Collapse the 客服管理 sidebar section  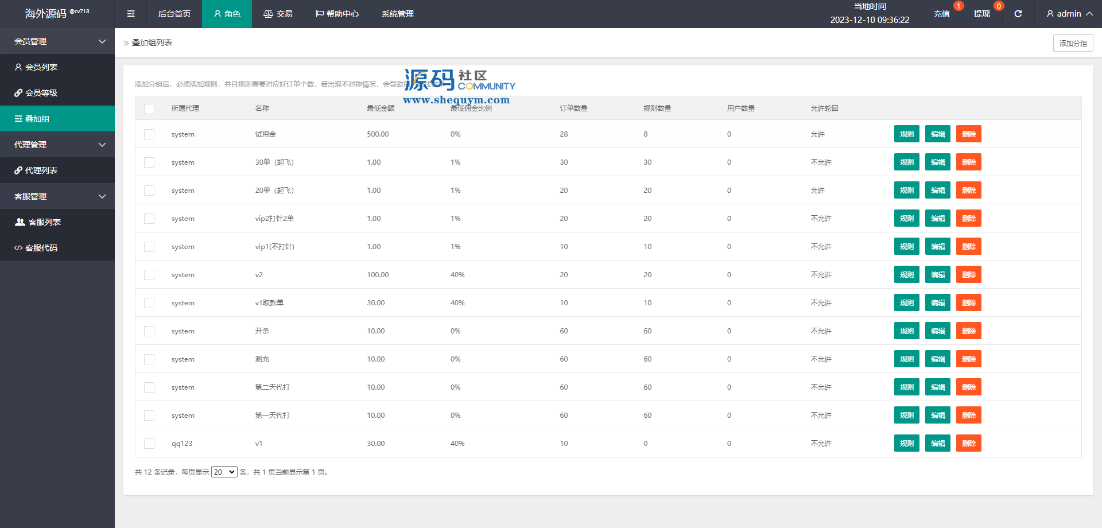pyautogui.click(x=57, y=196)
